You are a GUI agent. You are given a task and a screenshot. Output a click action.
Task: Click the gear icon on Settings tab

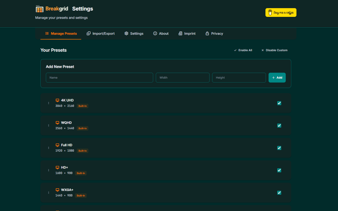(x=126, y=33)
